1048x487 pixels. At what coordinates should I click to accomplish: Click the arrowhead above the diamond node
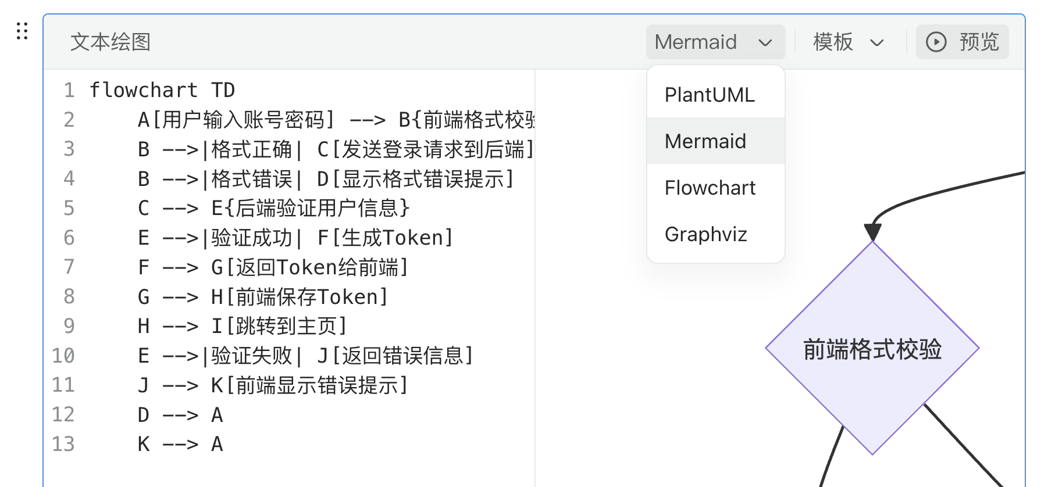872,232
